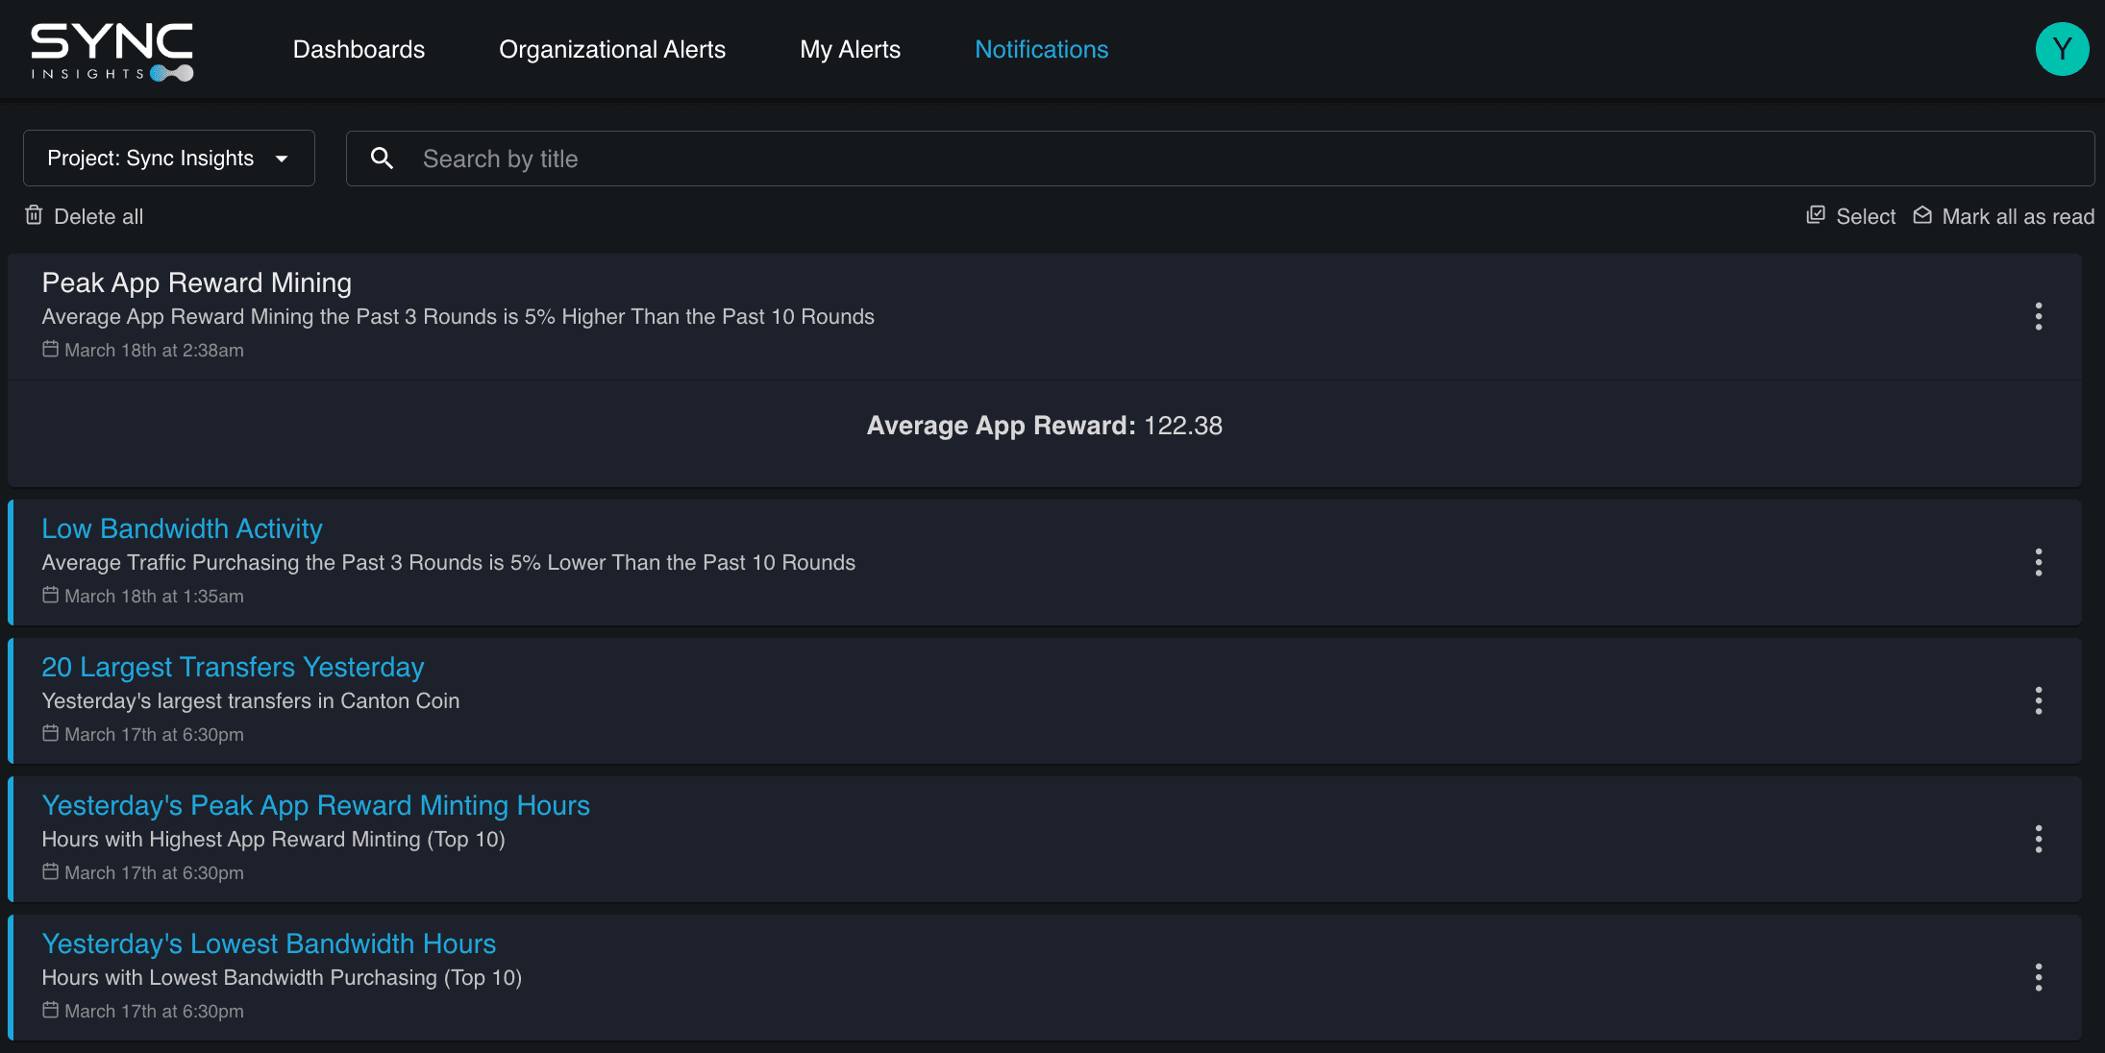
Task: Click the trash icon next to Delete all
Action: [34, 215]
